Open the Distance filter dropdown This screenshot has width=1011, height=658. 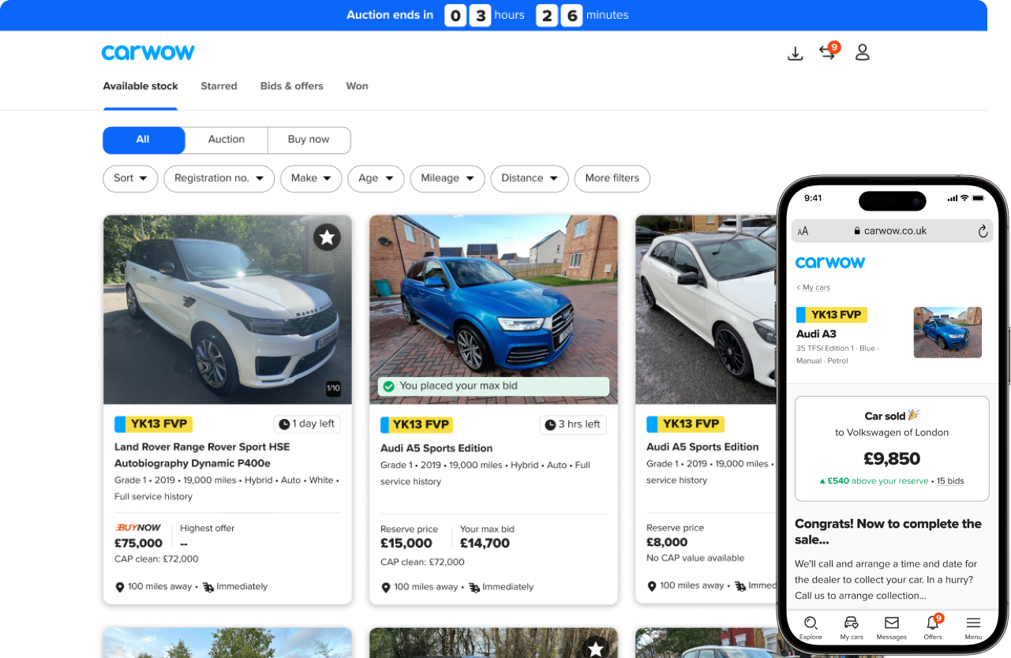[x=530, y=178]
